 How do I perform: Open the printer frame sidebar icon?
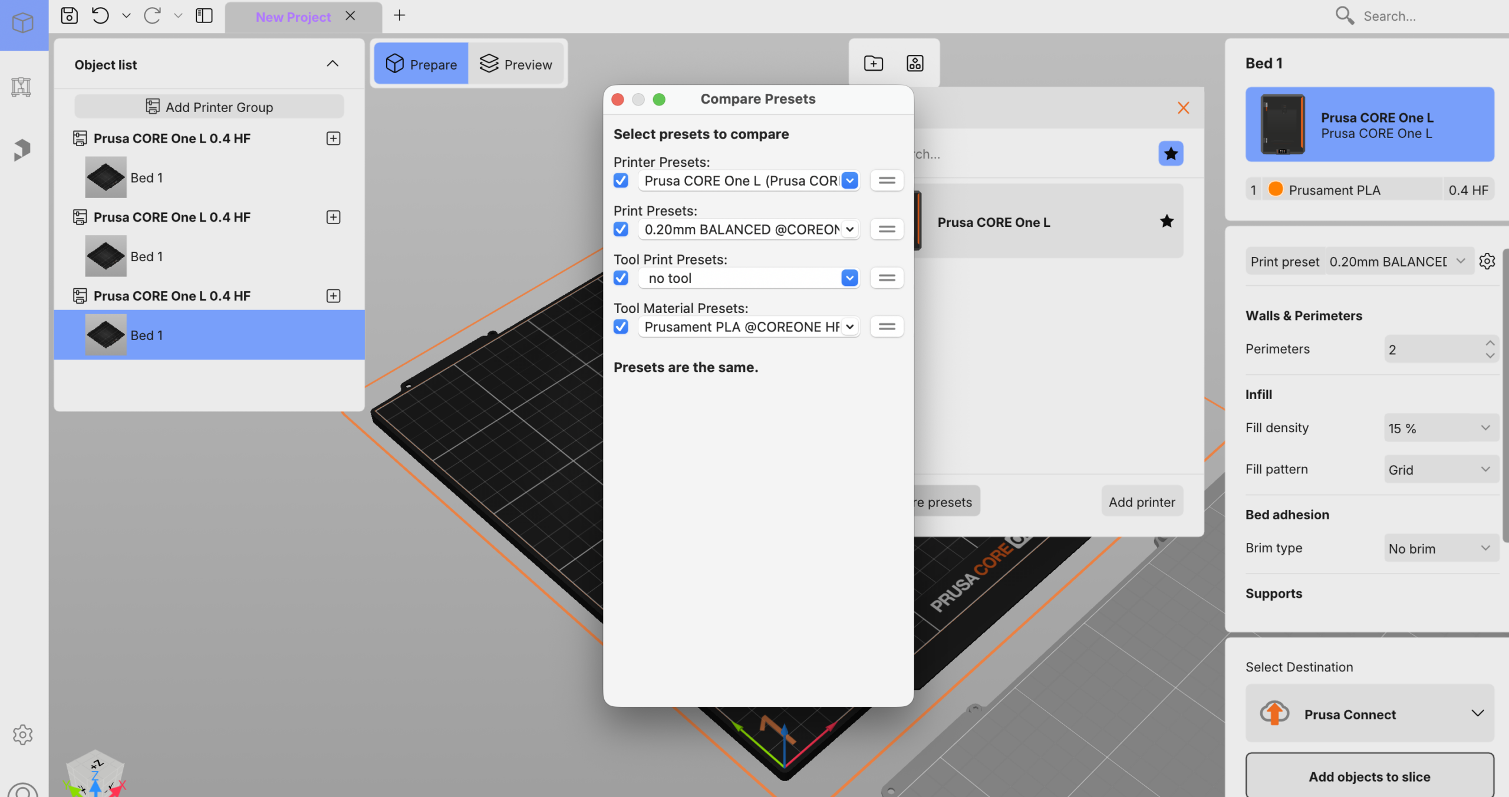(21, 87)
